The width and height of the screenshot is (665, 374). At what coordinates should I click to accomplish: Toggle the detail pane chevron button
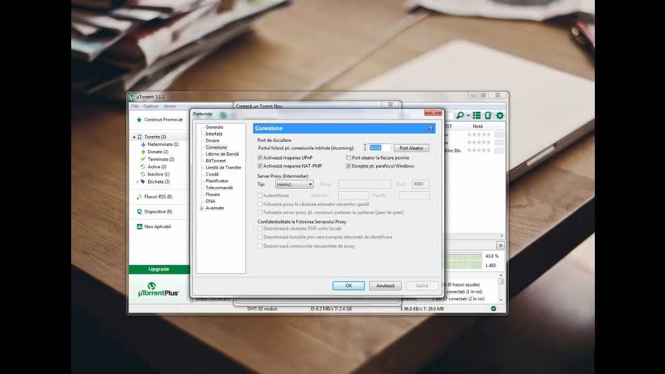pos(500,245)
